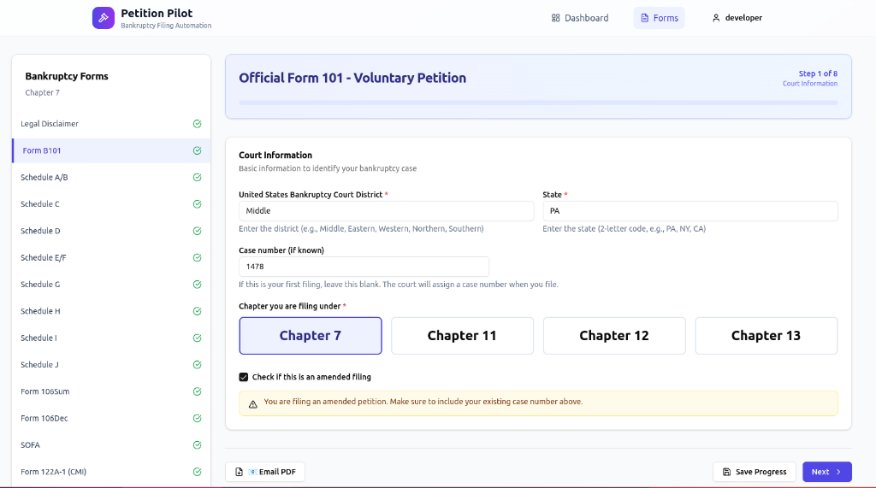
Task: Open Form 106Sum in the sidebar
Action: [x=111, y=392]
